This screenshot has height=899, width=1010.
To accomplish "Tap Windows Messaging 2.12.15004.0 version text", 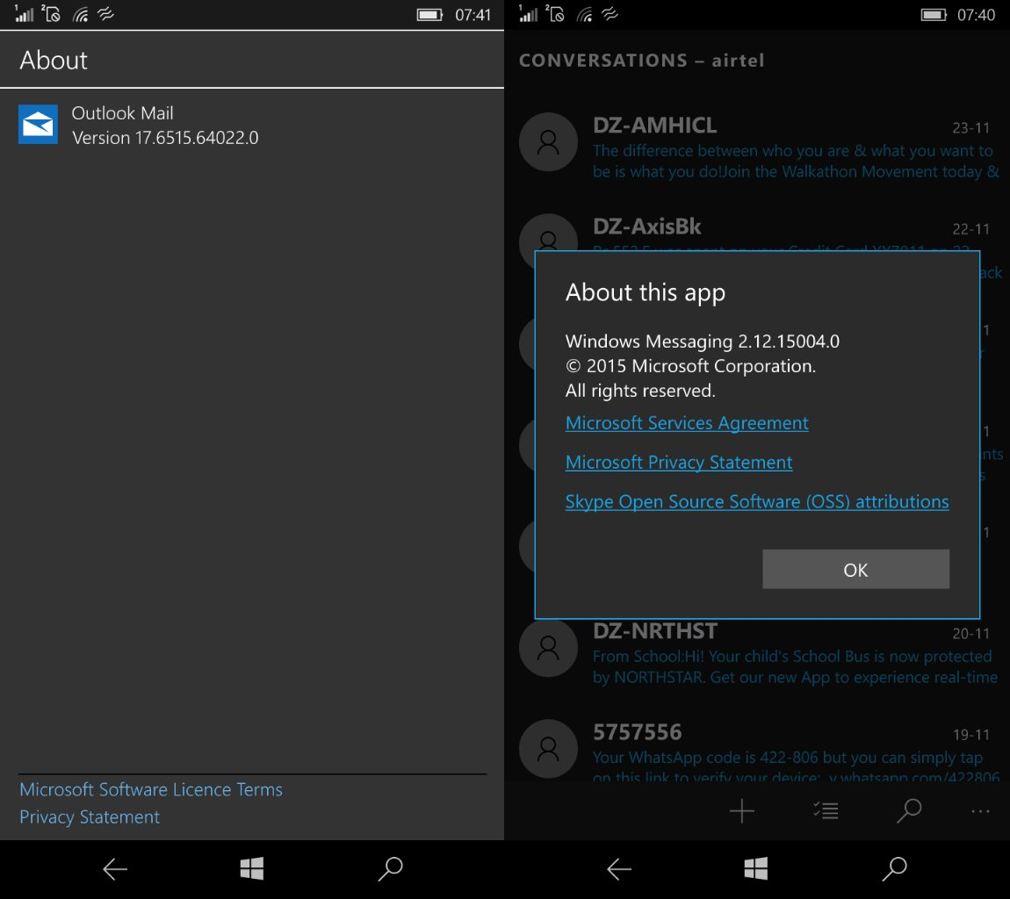I will (702, 342).
